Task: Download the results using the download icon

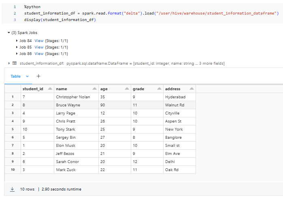Action: click(x=12, y=189)
